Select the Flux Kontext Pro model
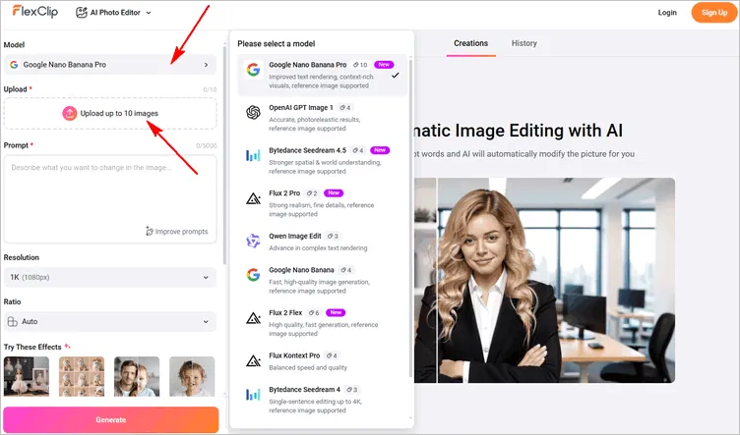740x435 pixels. click(x=322, y=361)
